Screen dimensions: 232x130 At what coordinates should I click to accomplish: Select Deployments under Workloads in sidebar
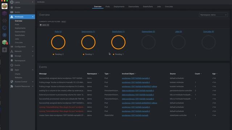[20, 28]
